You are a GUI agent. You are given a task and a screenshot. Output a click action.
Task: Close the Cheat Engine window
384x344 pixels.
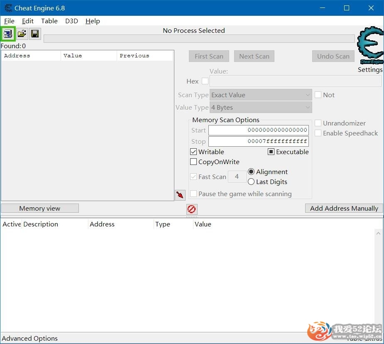pos(371,8)
